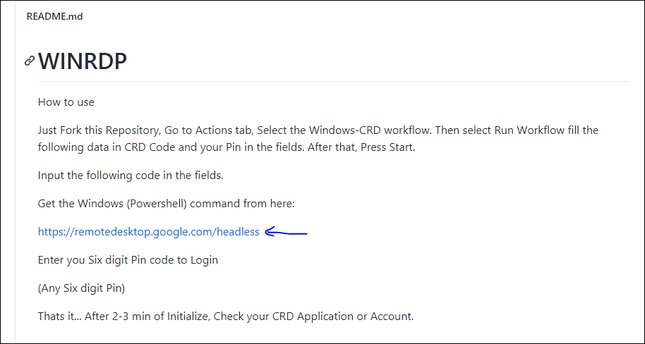Click the anchor link icon beside WINRDP

[x=30, y=61]
